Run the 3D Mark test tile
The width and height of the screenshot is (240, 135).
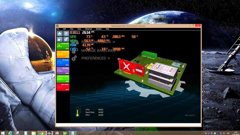click(63, 70)
